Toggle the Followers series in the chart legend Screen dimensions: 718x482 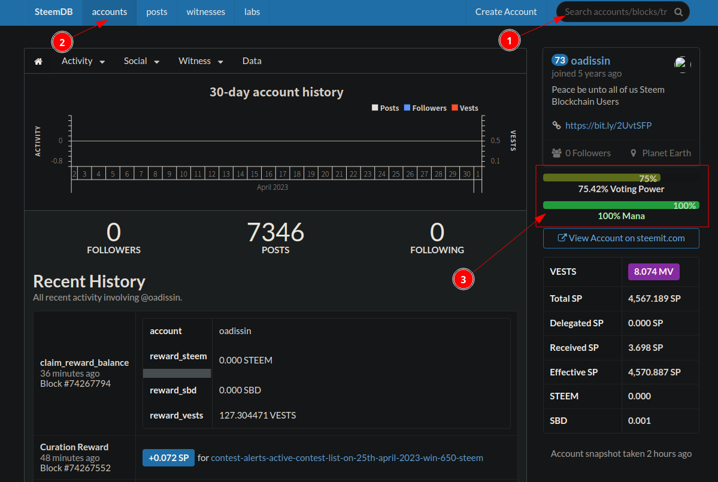pos(425,108)
